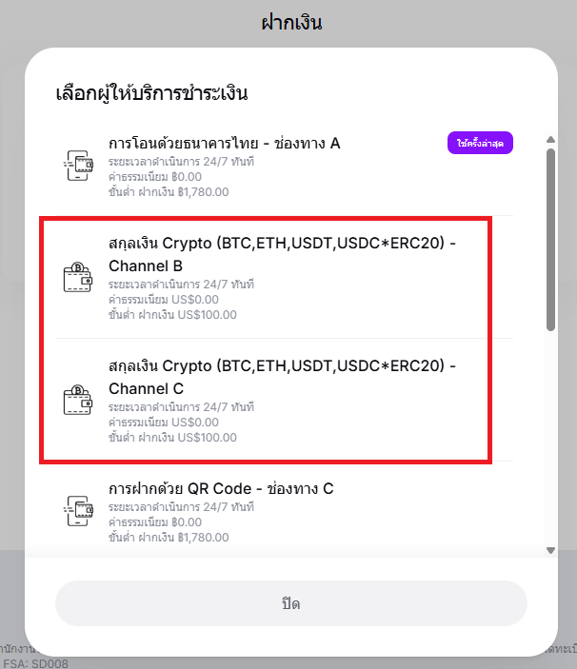Select การฝากด้วย QR Code - ช่องทาง C

pyautogui.click(x=221, y=489)
